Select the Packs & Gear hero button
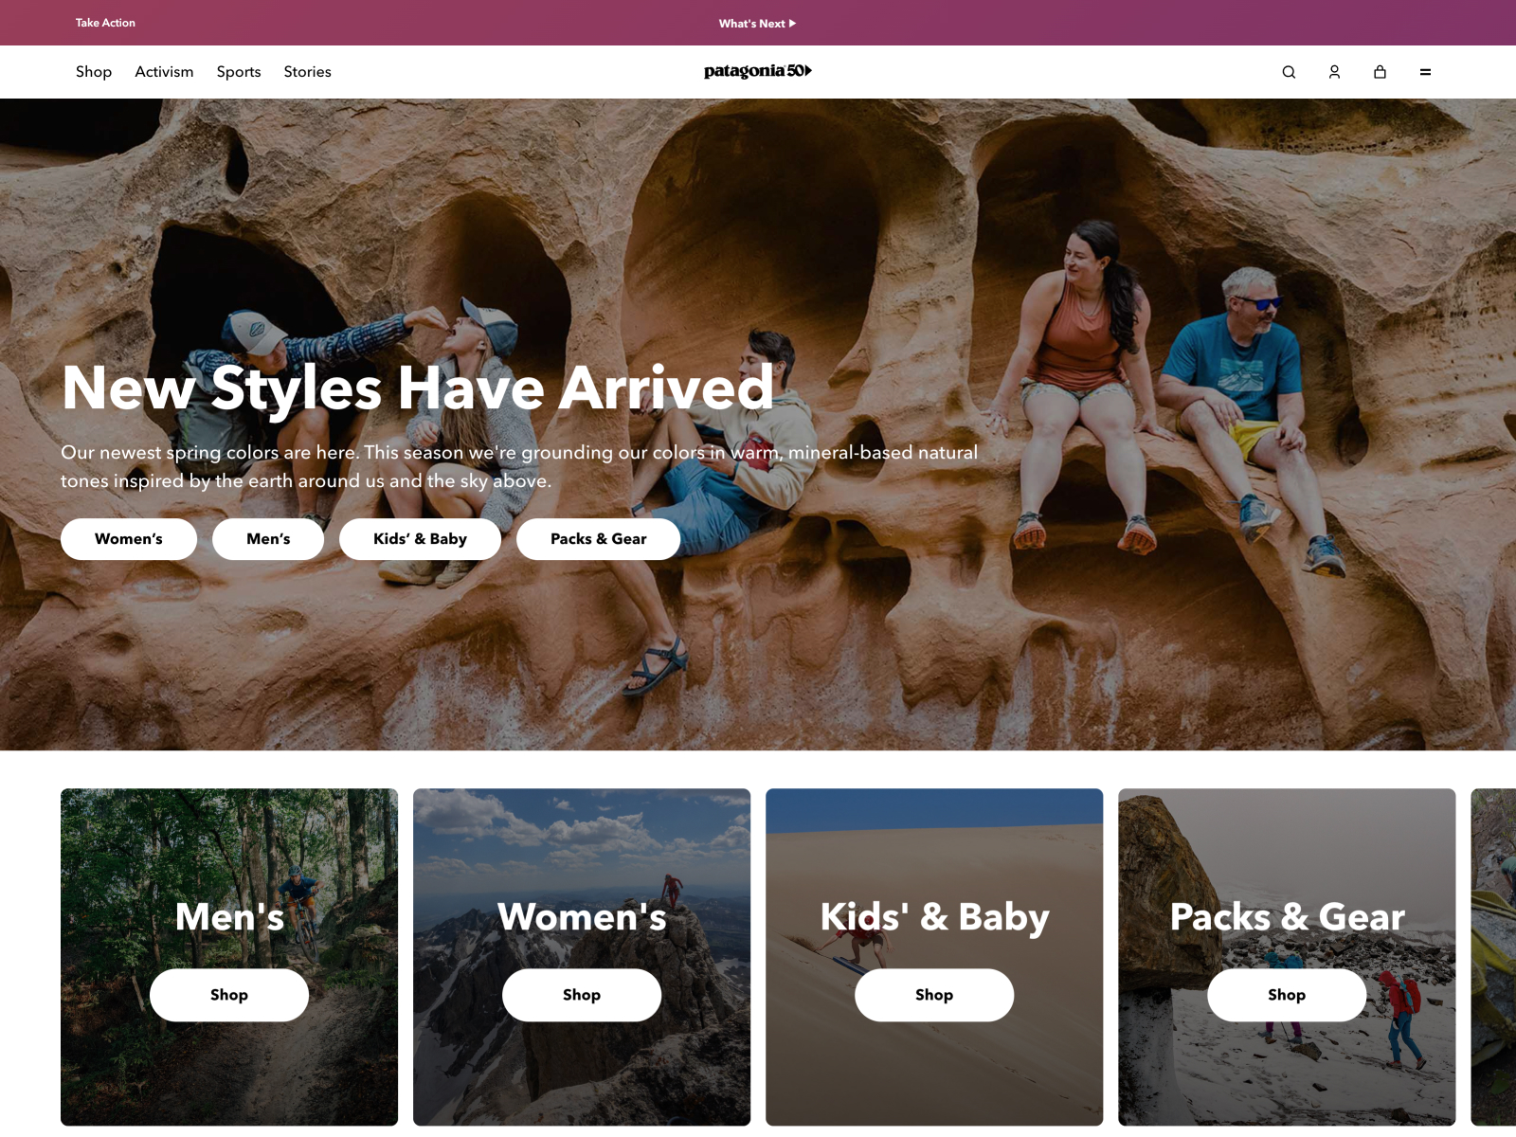This screenshot has width=1516, height=1137. 599,539
